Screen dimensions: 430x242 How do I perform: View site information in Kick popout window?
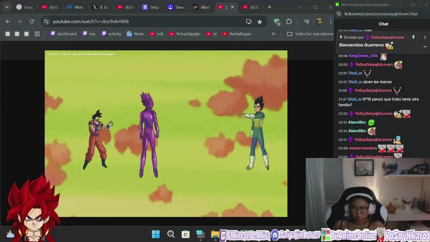339,14
